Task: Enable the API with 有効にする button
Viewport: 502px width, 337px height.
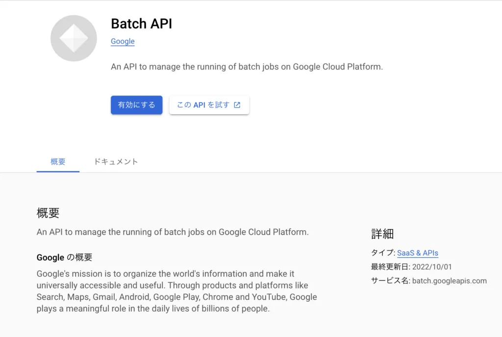Action: [x=137, y=105]
